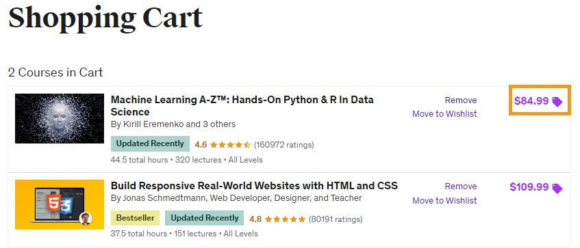Open the HTML and CSS course thumbnail
The width and height of the screenshot is (580, 248).
point(60,204)
